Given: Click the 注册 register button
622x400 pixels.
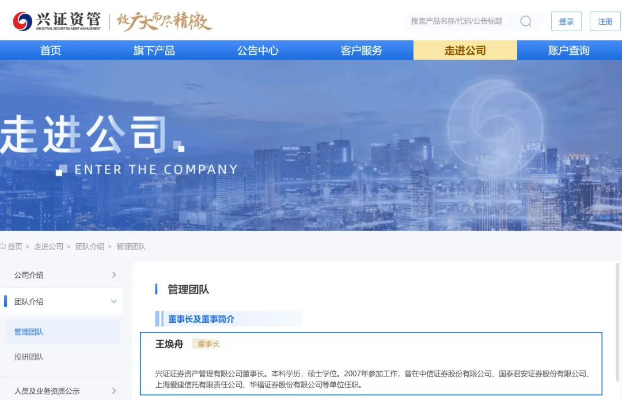Looking at the screenshot, I should [605, 21].
